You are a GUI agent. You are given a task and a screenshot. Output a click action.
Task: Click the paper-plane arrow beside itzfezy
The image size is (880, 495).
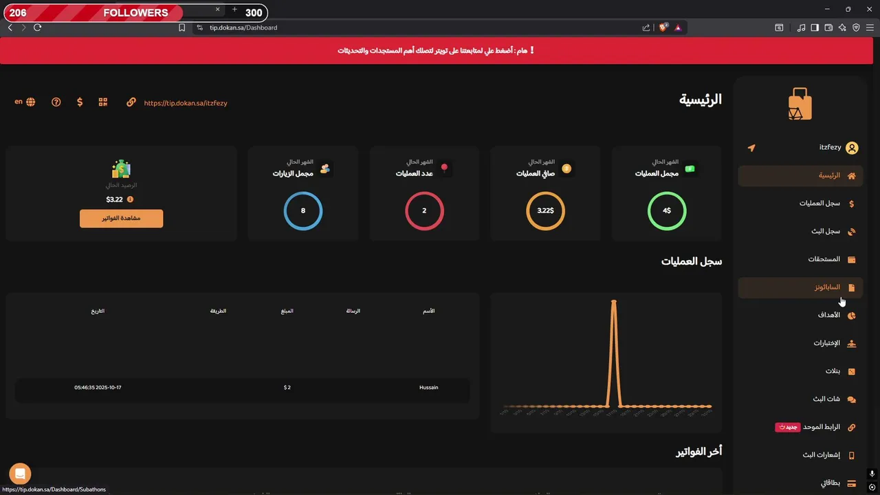(751, 148)
